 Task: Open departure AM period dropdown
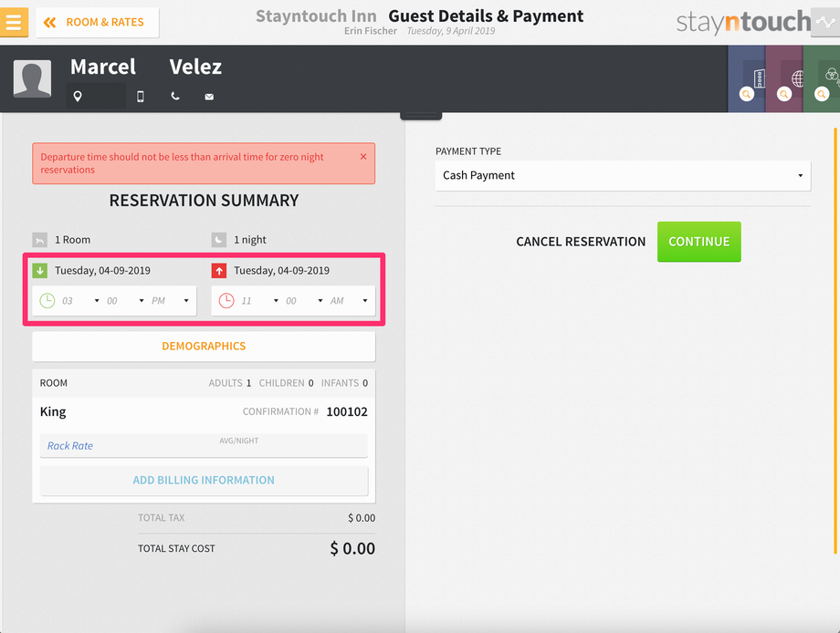(x=350, y=301)
